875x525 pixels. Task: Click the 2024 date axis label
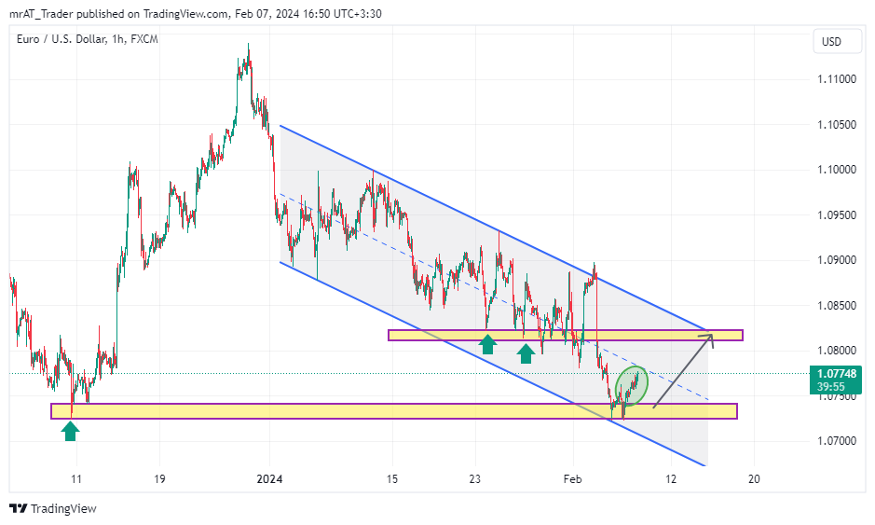(269, 479)
